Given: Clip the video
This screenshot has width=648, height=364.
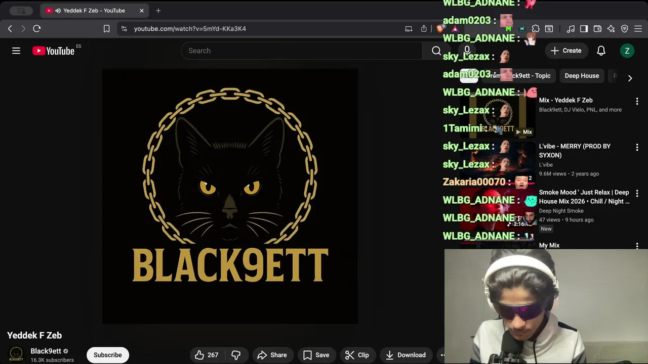Looking at the screenshot, I should tap(357, 355).
